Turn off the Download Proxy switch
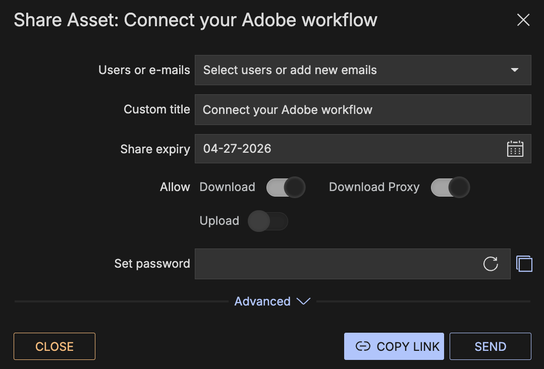 click(450, 188)
